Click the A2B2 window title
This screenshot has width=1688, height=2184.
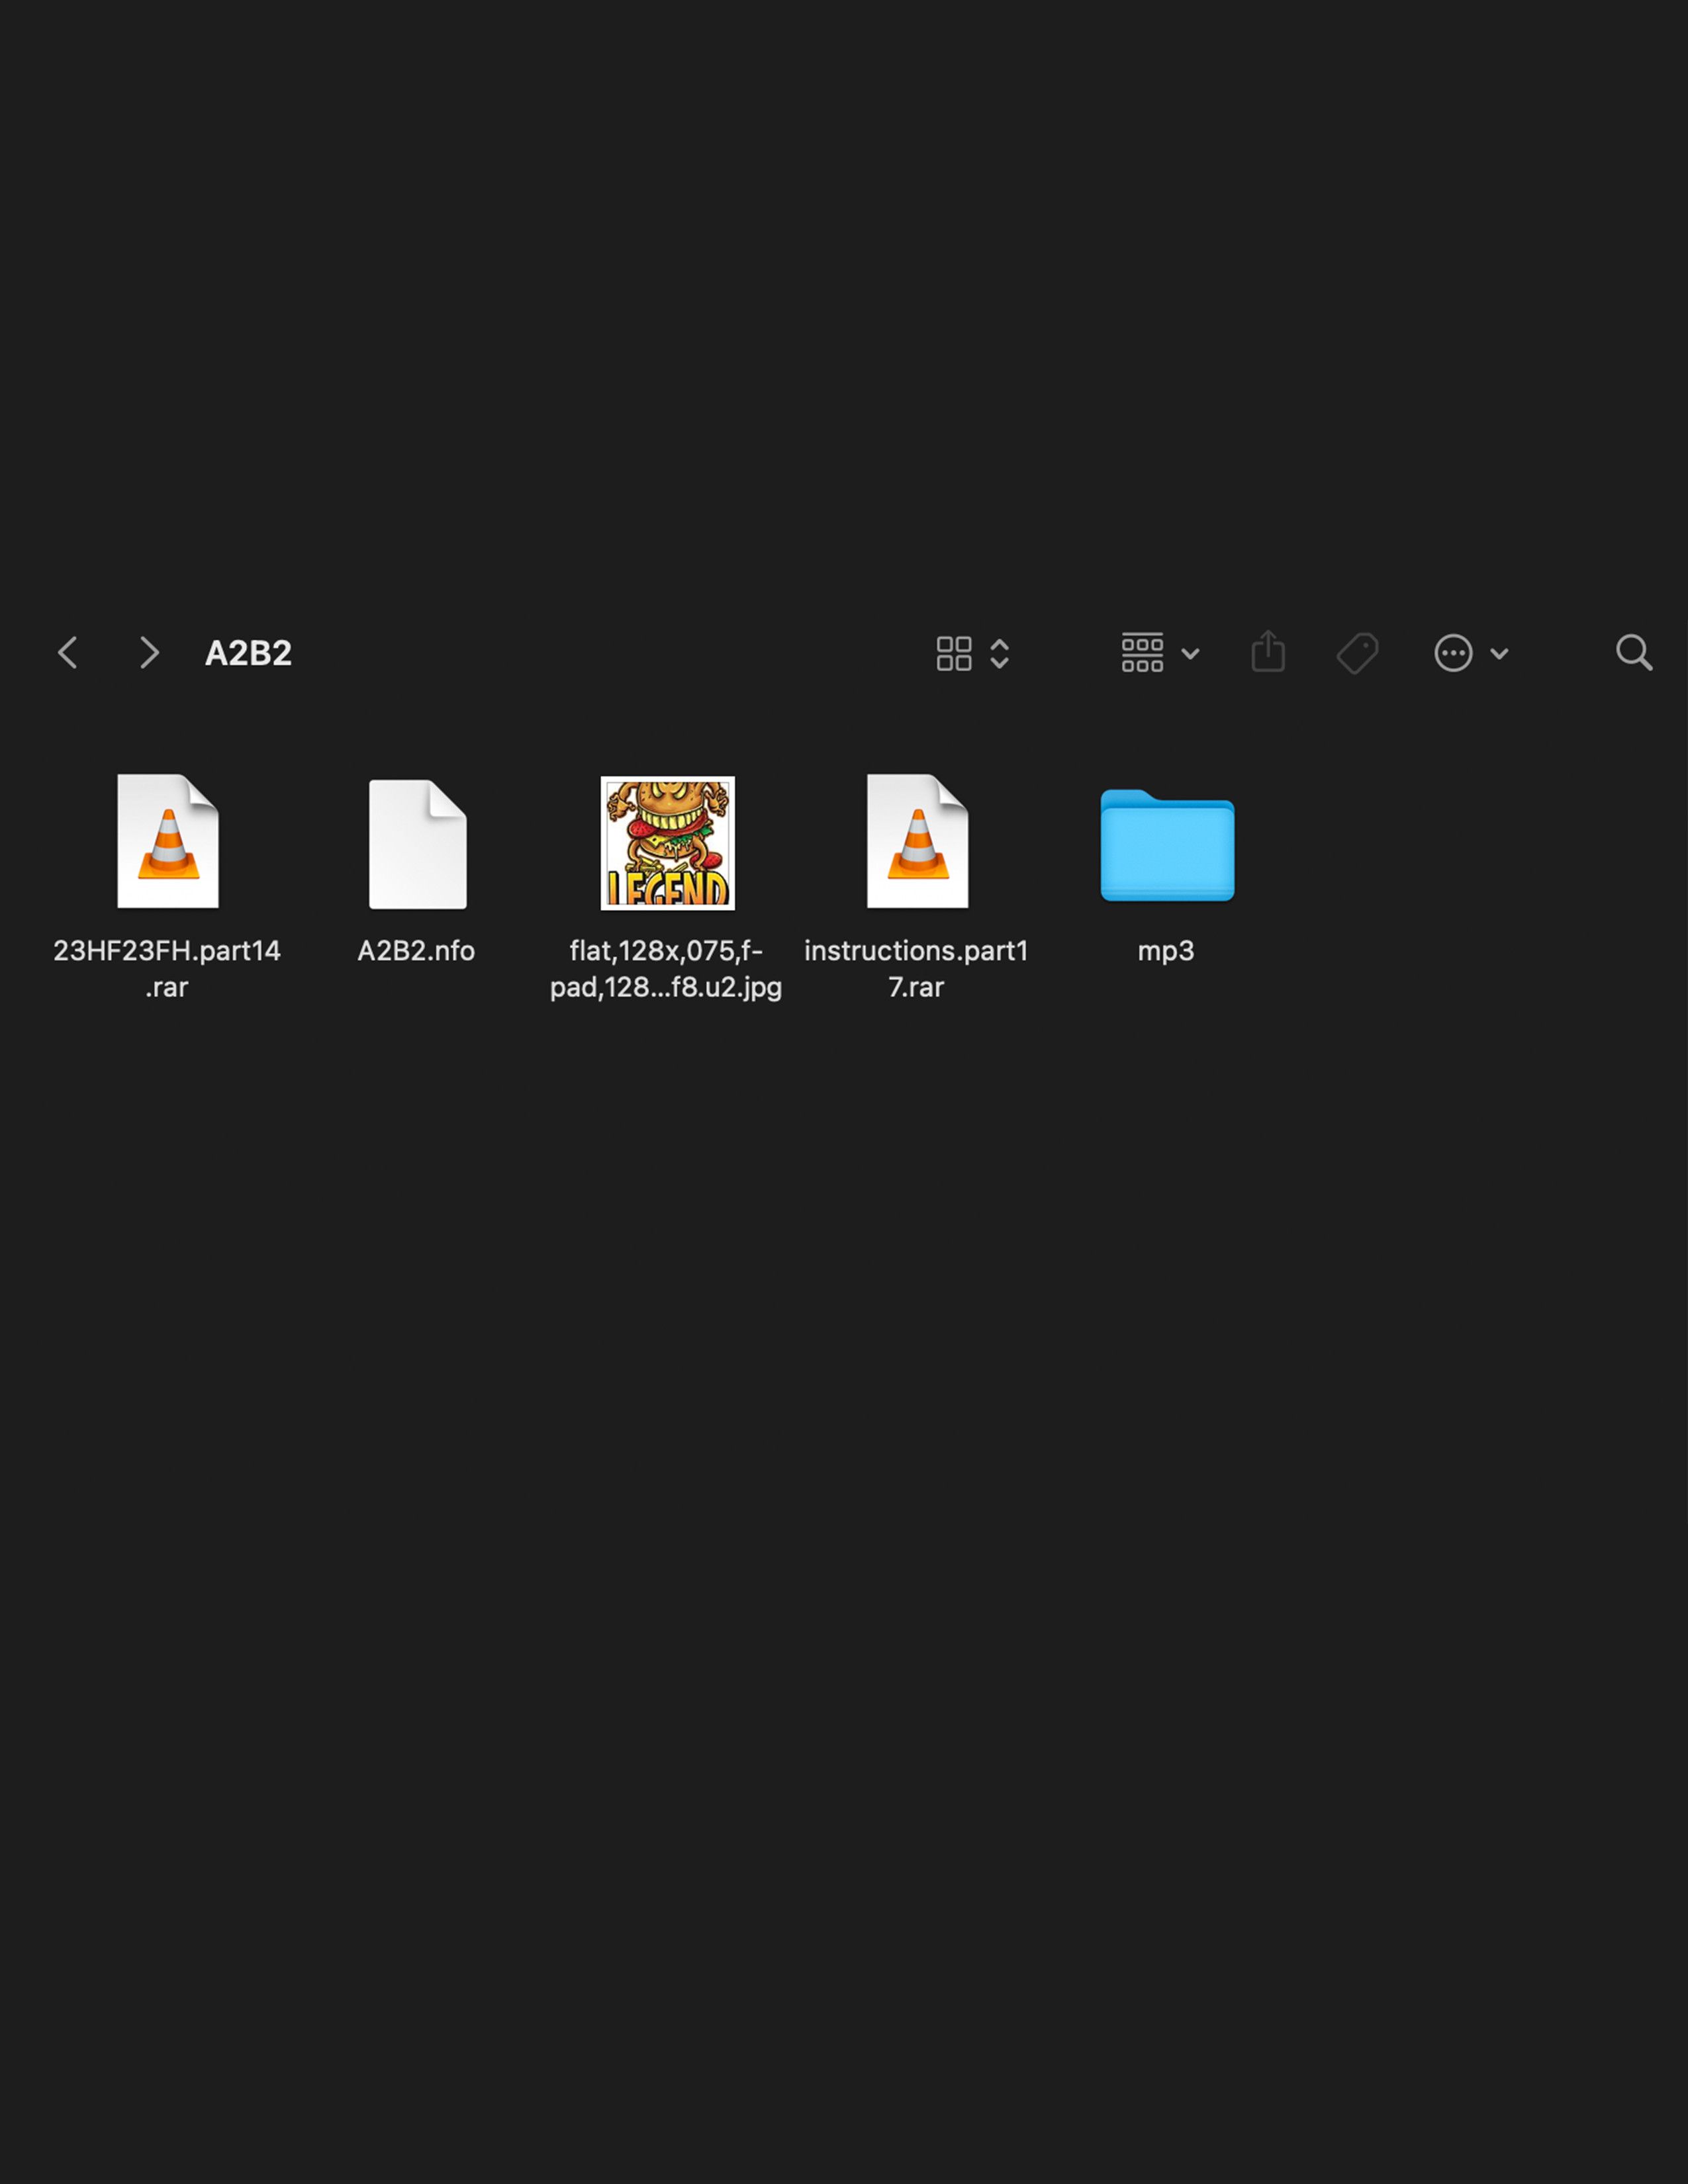[248, 653]
